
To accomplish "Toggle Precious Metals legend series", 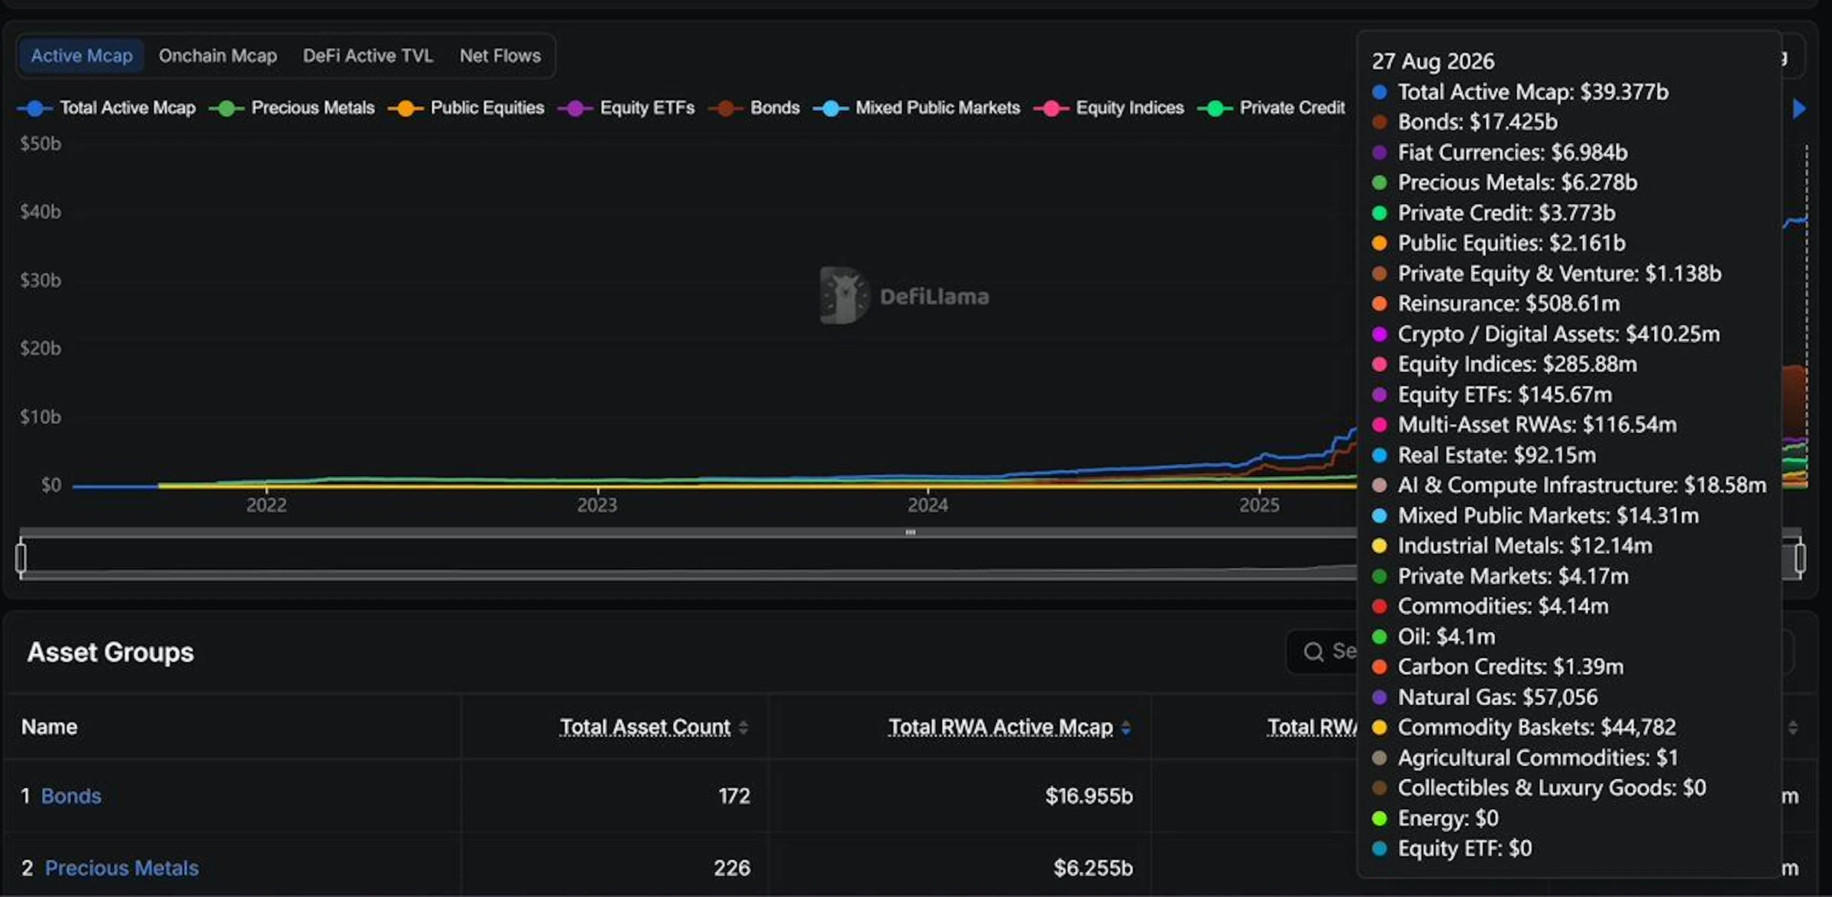I will (292, 108).
